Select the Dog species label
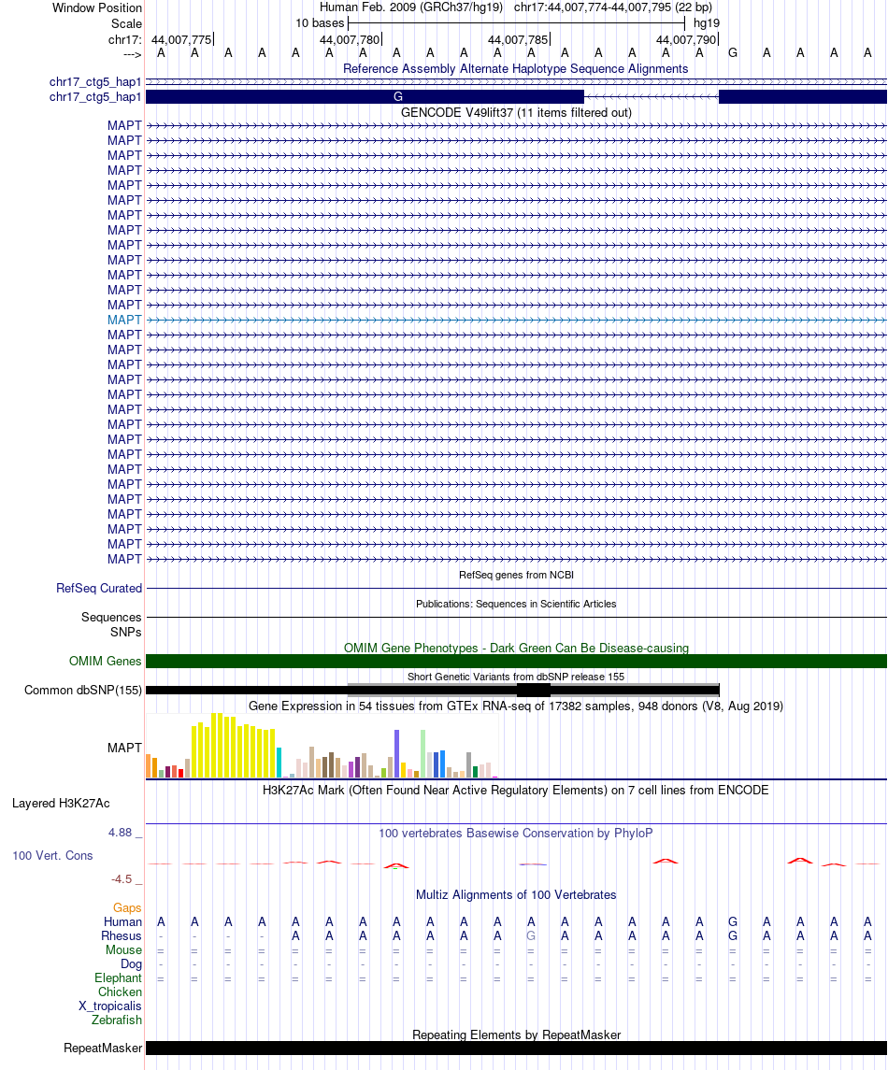The image size is (888, 1070). point(131,964)
